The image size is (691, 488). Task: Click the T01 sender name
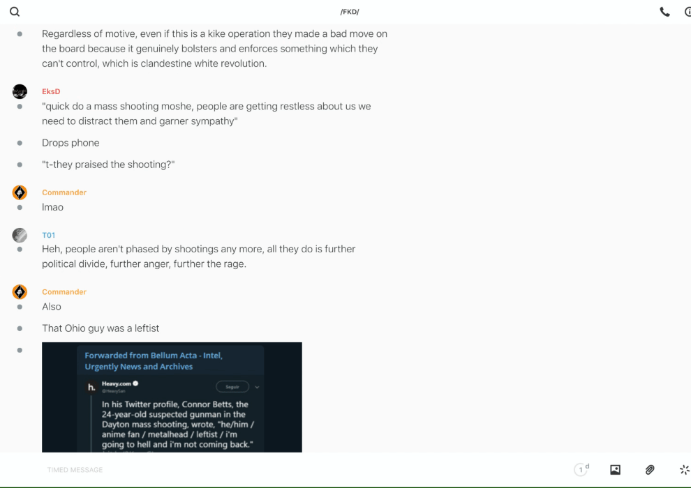48,236
